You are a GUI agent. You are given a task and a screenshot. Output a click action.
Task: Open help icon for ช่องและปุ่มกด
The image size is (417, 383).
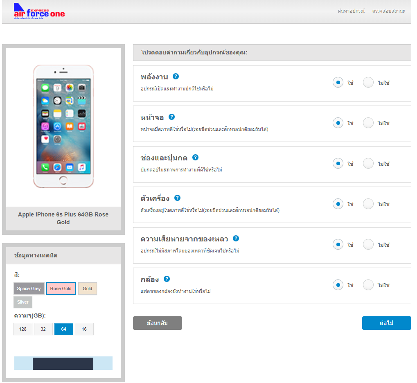point(196,158)
